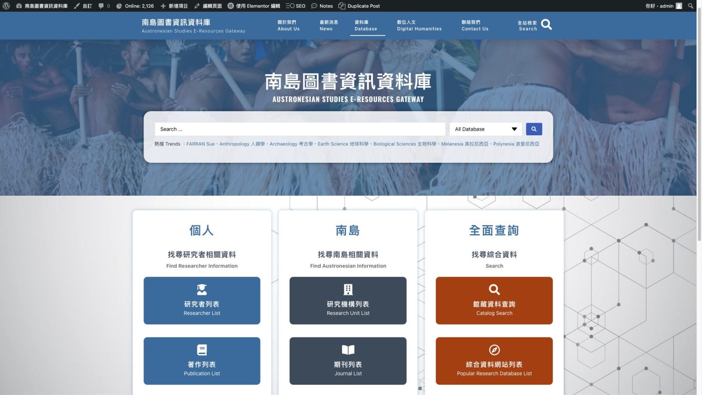Open the 新增項目 add new menu
This screenshot has width=702, height=395.
tap(174, 6)
